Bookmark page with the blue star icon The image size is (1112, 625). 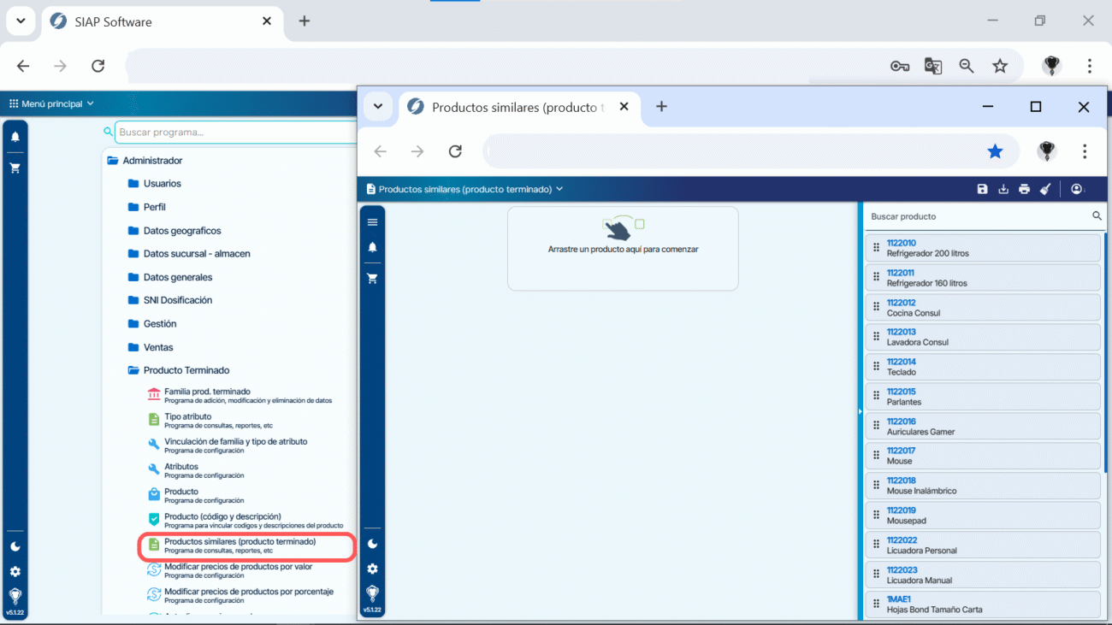pos(995,151)
